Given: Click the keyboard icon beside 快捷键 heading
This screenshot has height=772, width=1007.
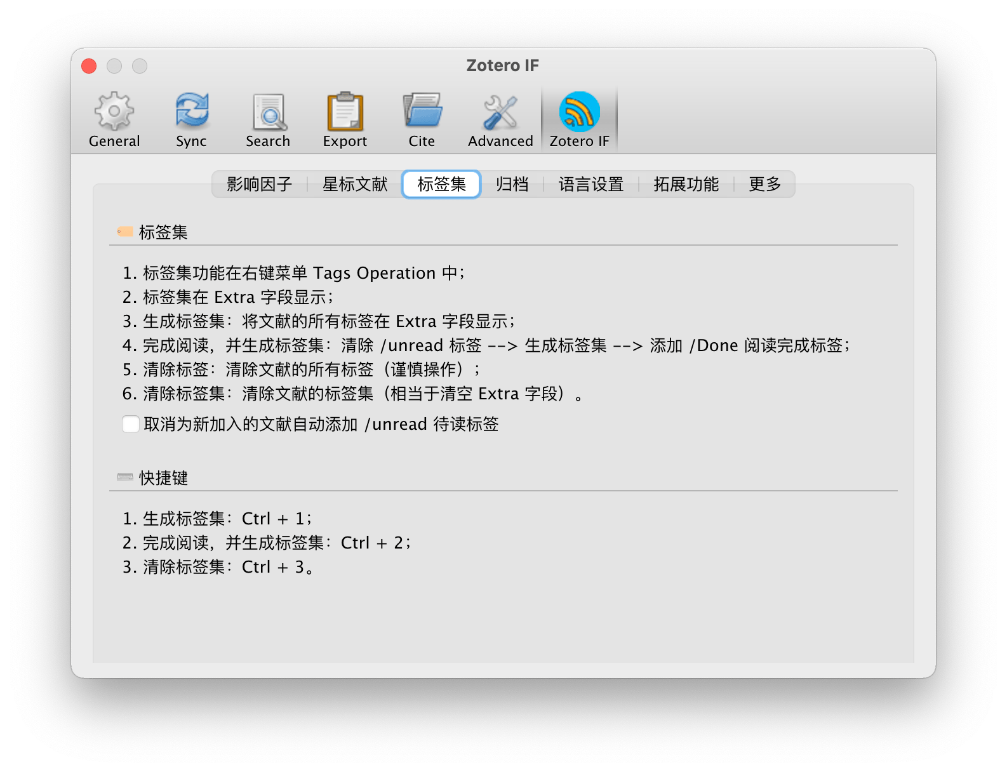Looking at the screenshot, I should (125, 477).
